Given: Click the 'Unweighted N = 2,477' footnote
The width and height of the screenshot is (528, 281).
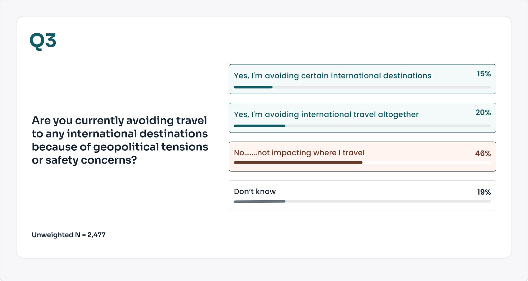Looking at the screenshot, I should [x=69, y=235].
